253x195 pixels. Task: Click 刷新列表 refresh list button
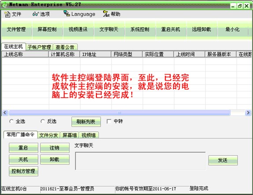click(x=86, y=122)
